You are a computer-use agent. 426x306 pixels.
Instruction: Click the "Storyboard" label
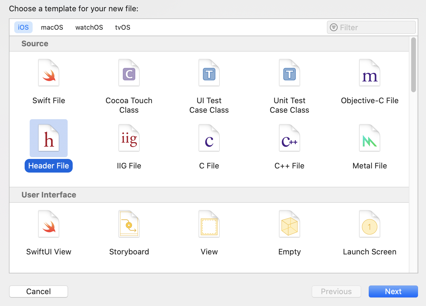click(129, 252)
